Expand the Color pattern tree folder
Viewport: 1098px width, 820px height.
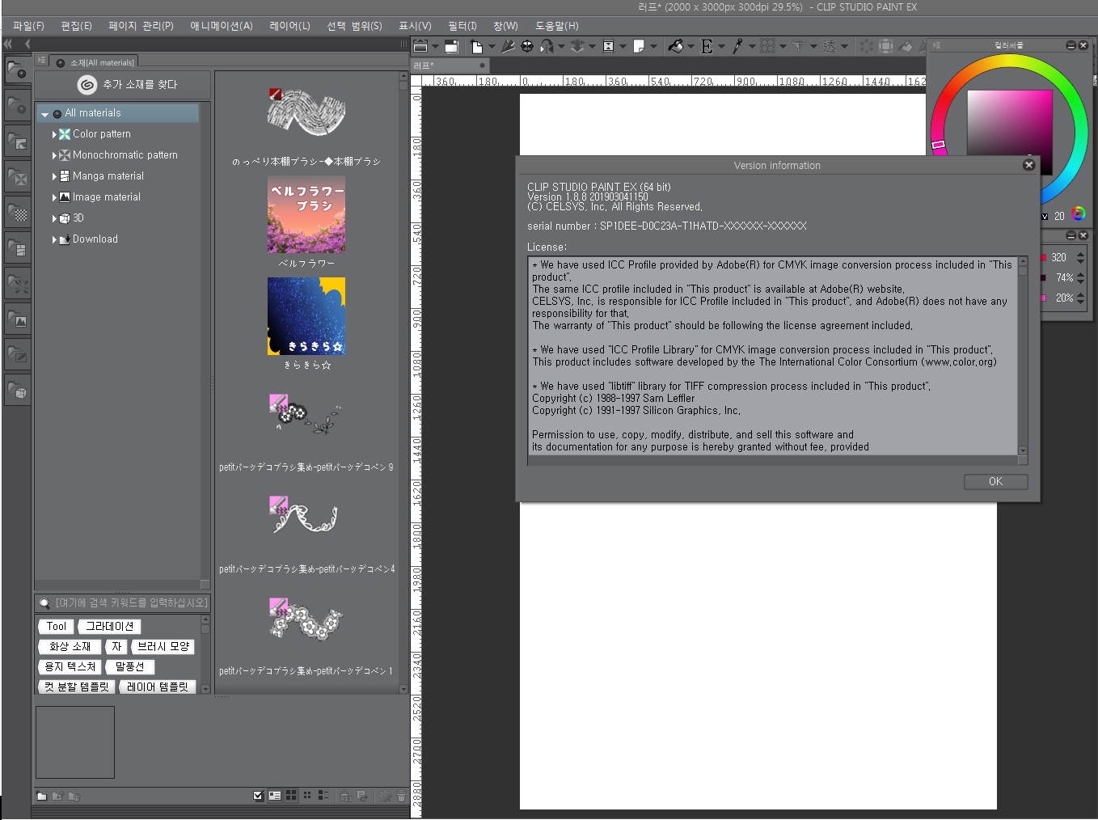click(54, 134)
